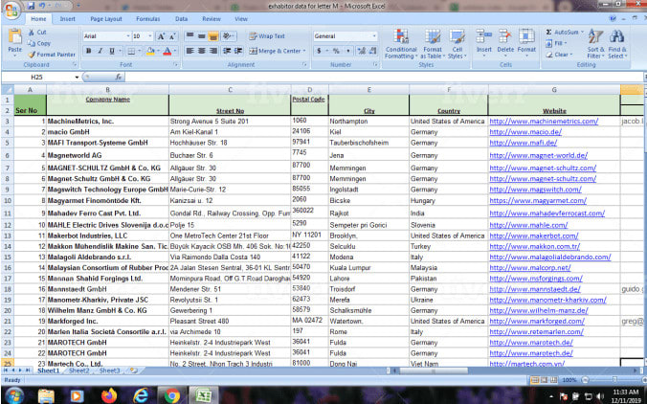
Task: Open the View ribbon tab
Action: click(241, 19)
